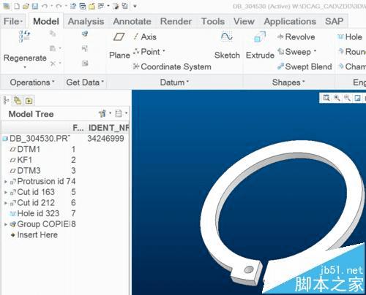Click the save icon in quick access toolbar
Screen dimensions: 366x295
coord(35,6)
